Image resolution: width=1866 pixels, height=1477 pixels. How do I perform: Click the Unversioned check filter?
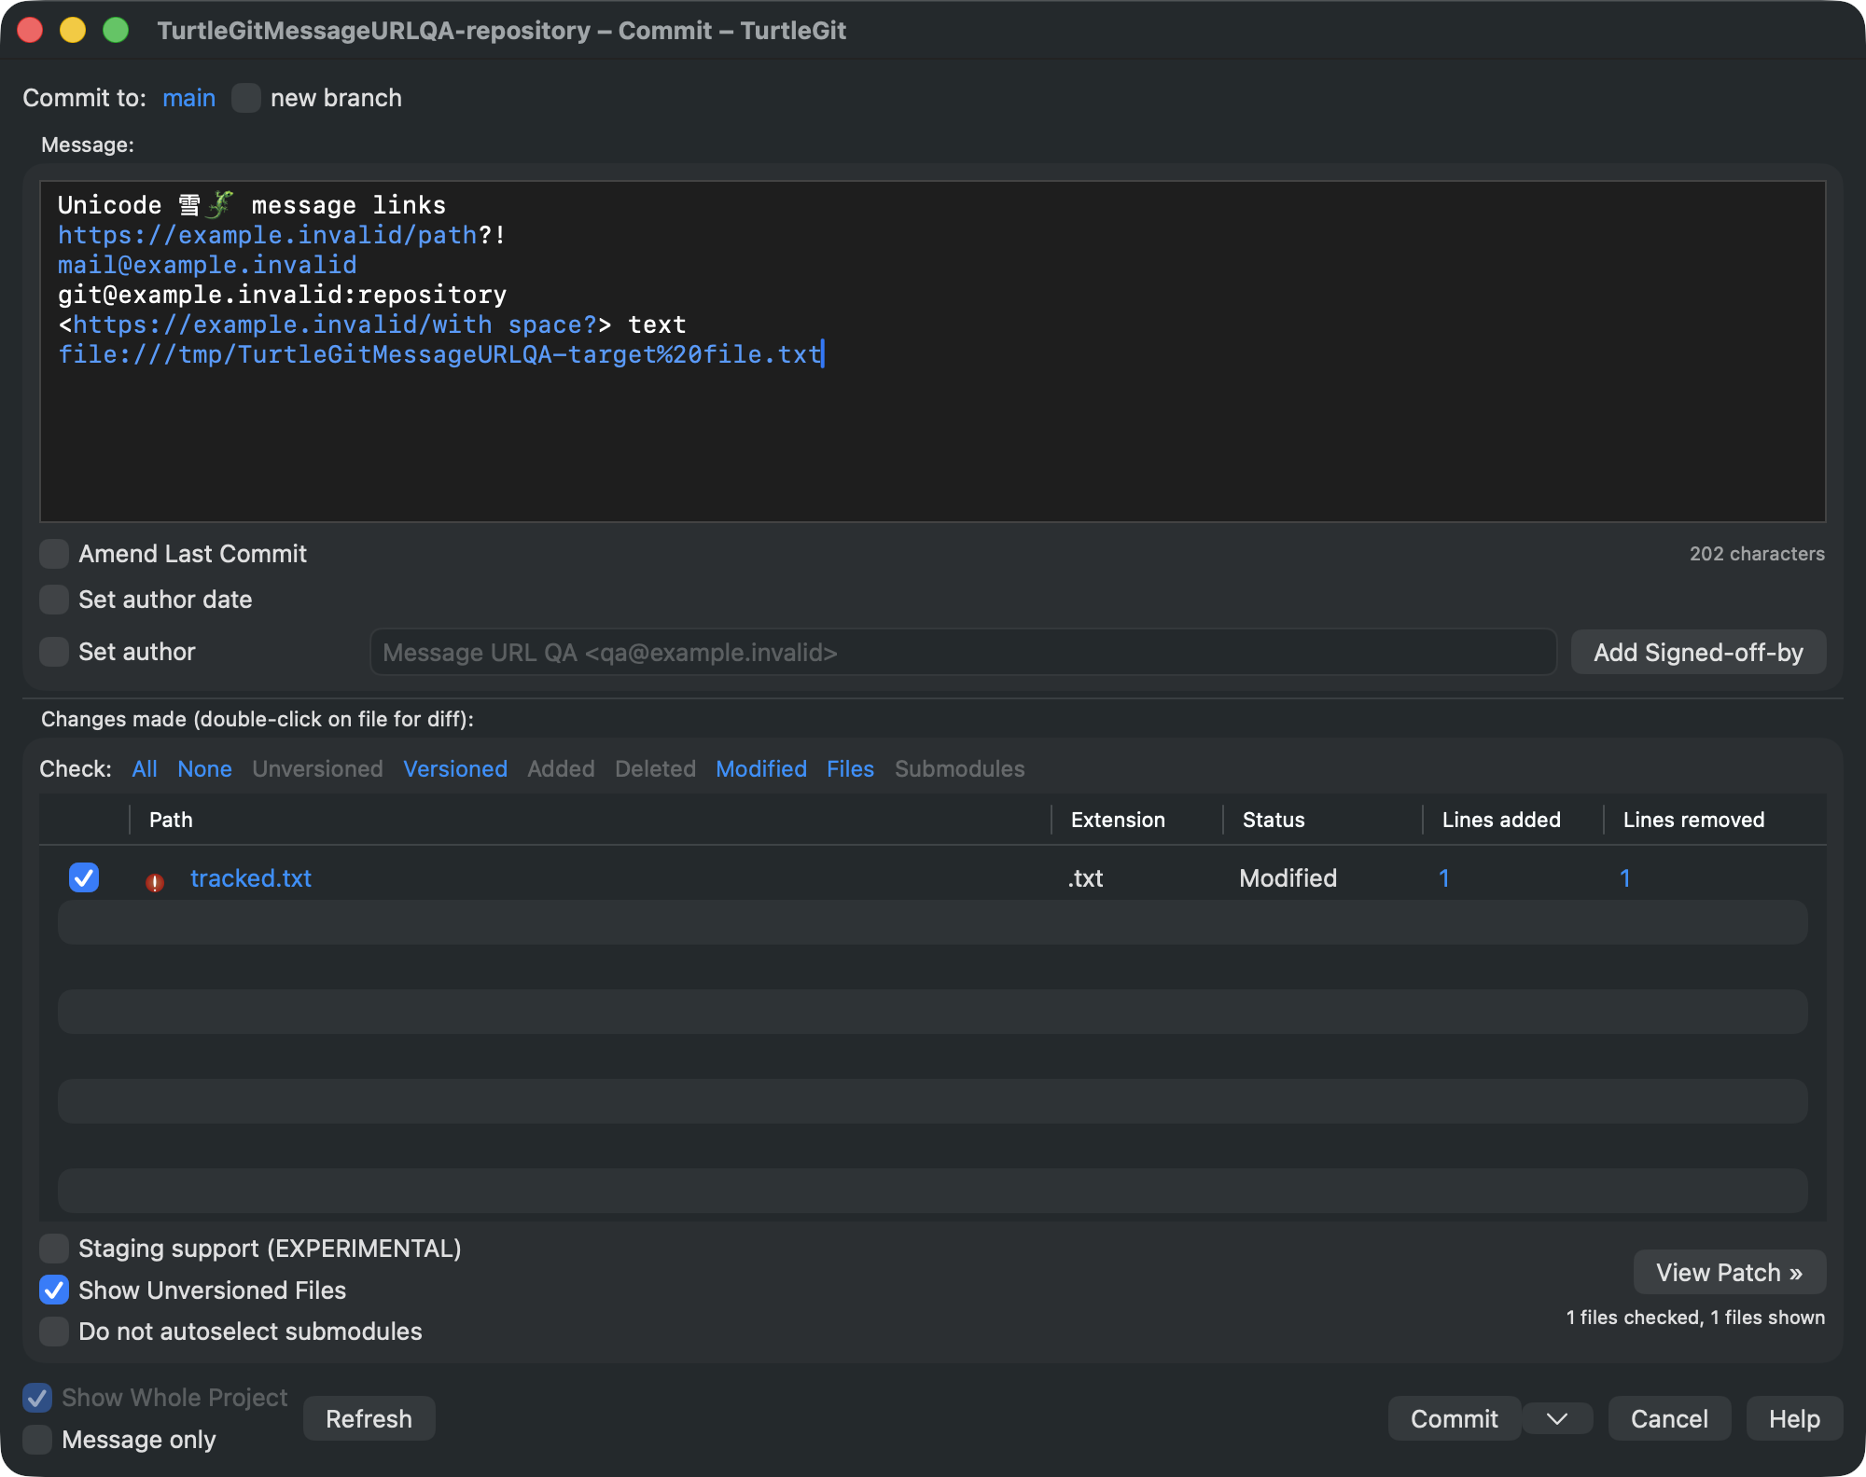point(317,768)
